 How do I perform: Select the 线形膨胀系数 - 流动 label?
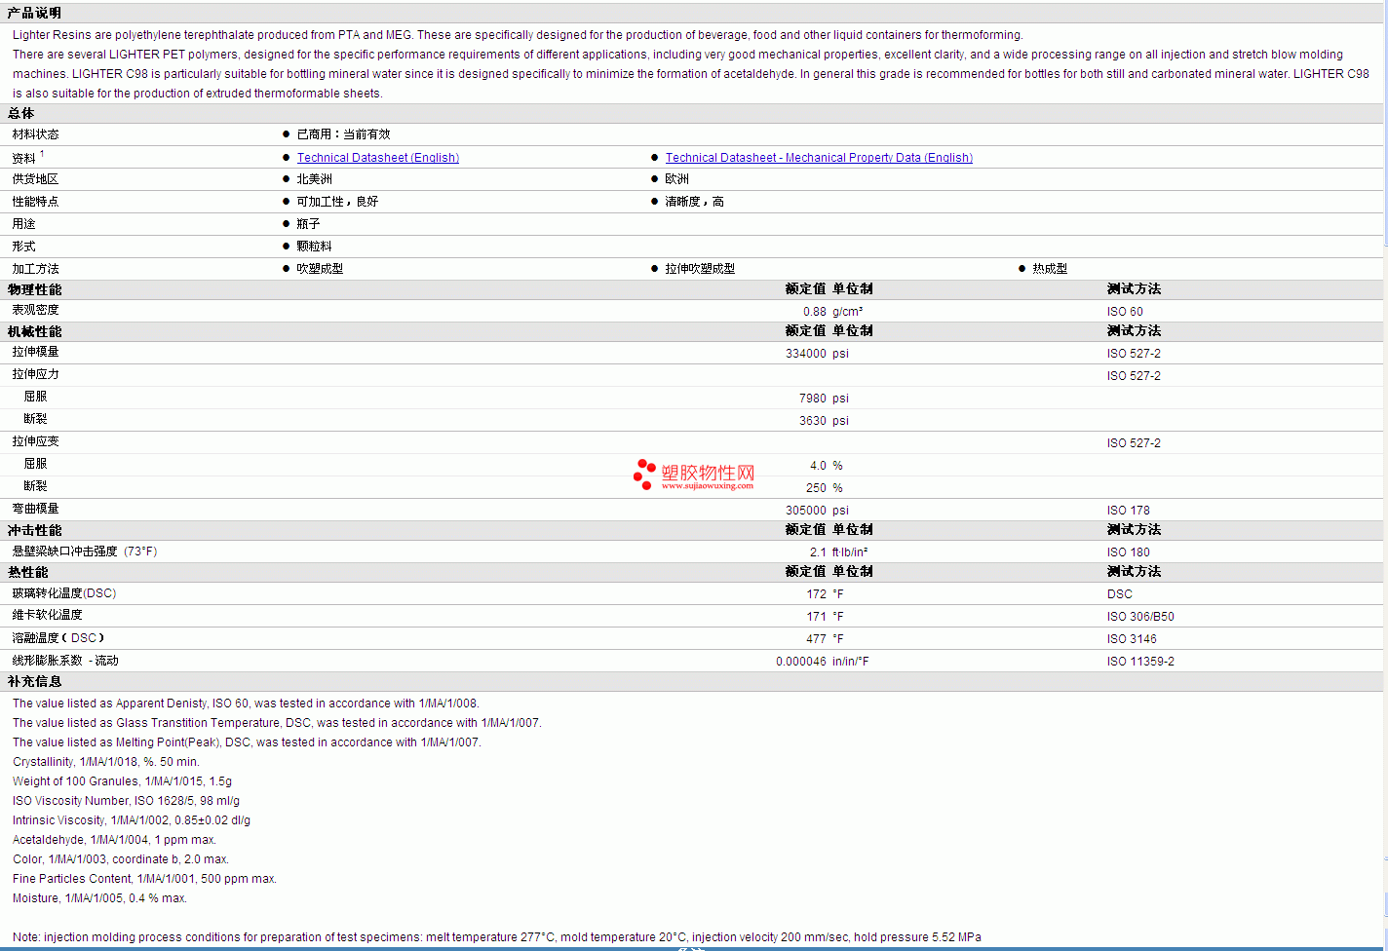(x=65, y=661)
